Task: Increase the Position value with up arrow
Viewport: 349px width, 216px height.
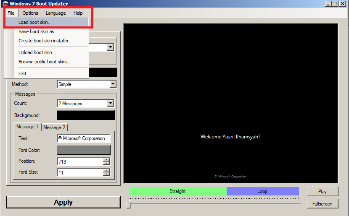Action: click(x=107, y=160)
